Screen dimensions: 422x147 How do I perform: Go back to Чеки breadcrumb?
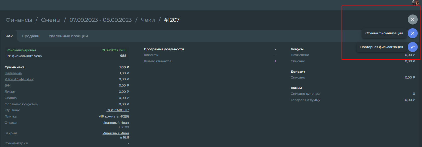[148, 20]
